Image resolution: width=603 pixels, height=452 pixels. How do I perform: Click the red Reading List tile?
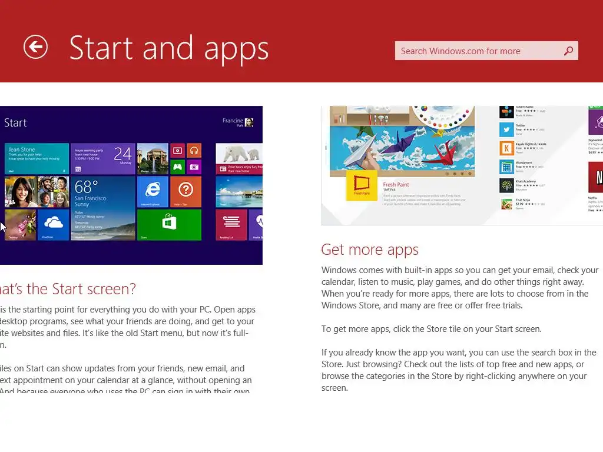click(x=231, y=225)
